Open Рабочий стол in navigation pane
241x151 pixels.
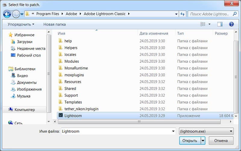tap(29, 55)
